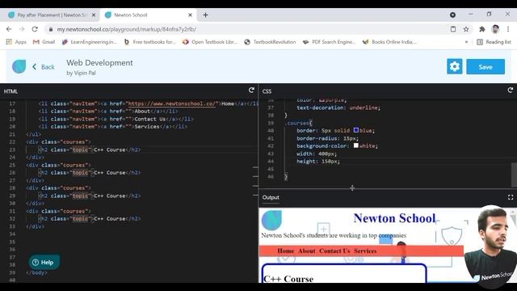This screenshot has width=517, height=291.
Task: Click the Home link in output
Action: pyautogui.click(x=285, y=251)
